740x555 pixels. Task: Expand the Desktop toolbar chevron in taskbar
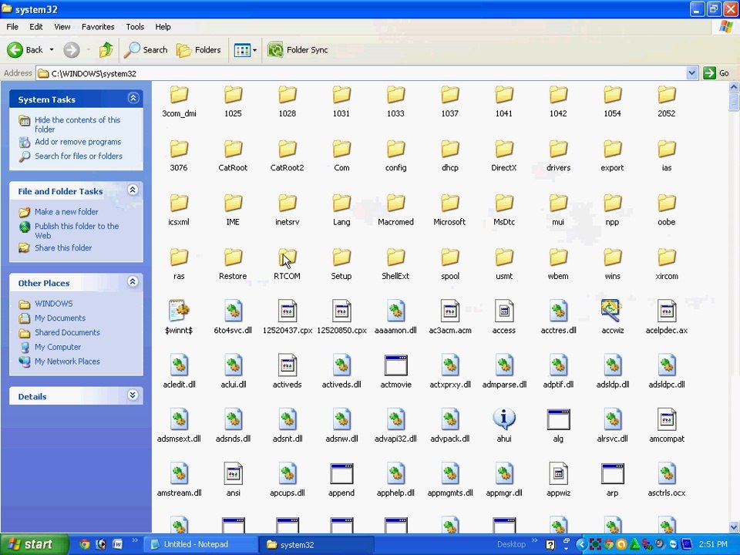(535, 540)
